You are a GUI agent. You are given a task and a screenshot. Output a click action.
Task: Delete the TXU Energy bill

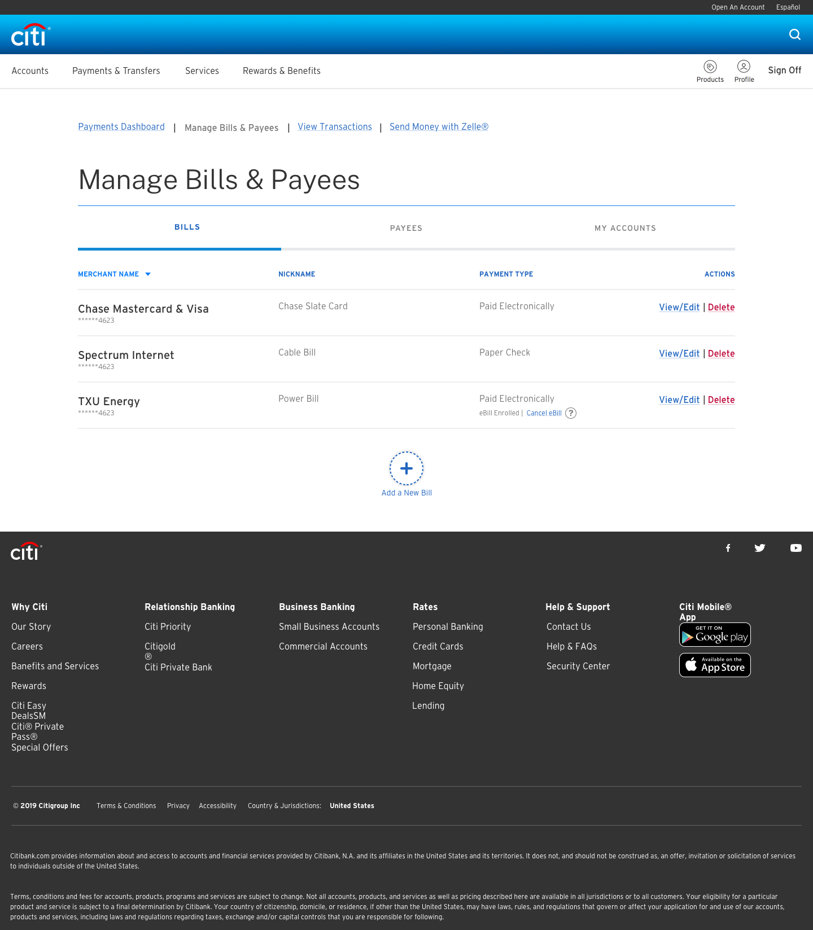(722, 400)
